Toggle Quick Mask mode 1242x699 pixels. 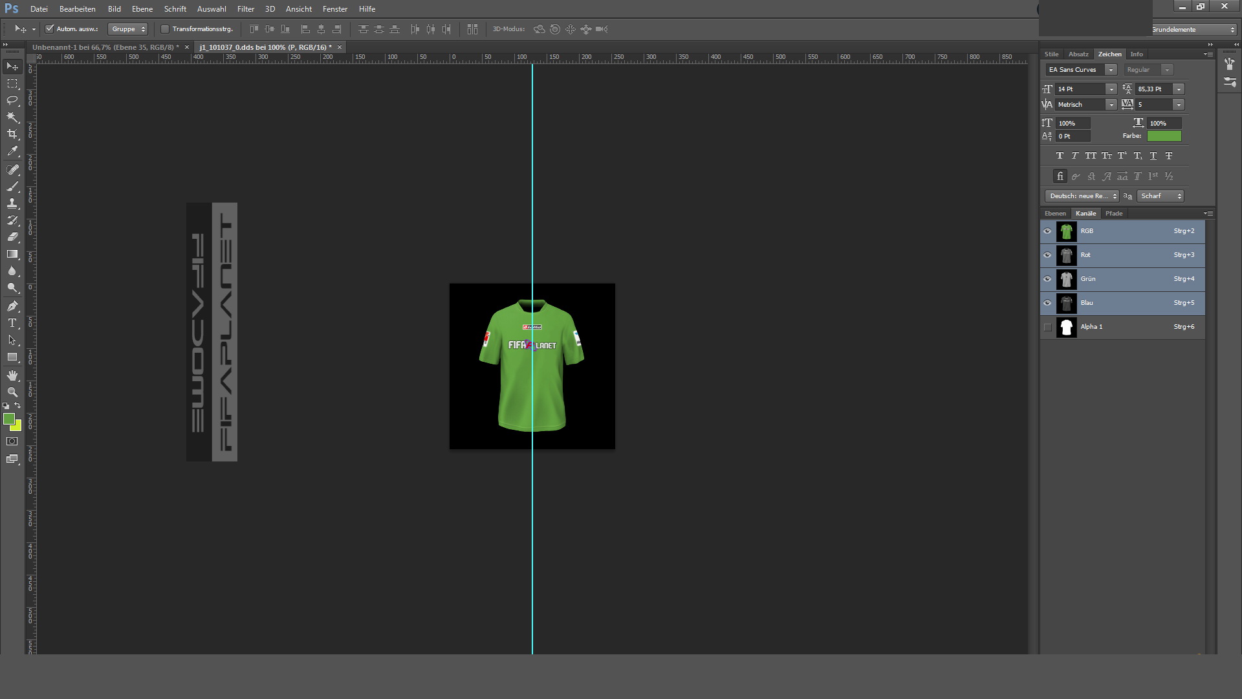click(x=12, y=441)
